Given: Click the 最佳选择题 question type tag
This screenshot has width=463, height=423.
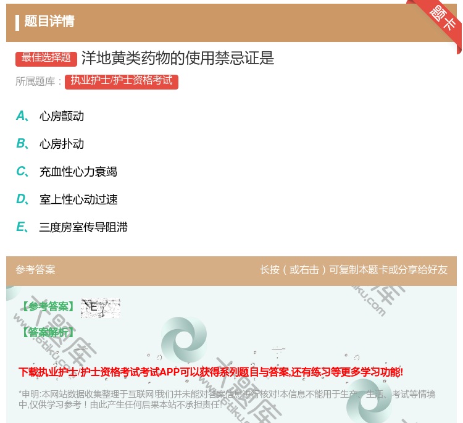Looking at the screenshot, I should pyautogui.click(x=46, y=58).
